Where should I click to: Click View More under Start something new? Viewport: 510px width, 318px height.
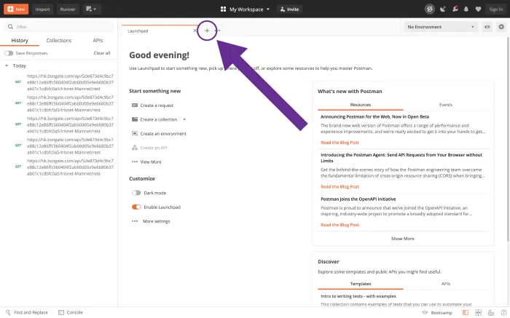150,162
